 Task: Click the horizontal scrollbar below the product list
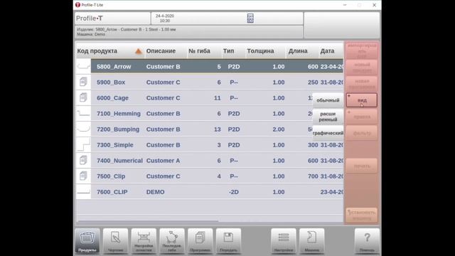(x=148, y=221)
